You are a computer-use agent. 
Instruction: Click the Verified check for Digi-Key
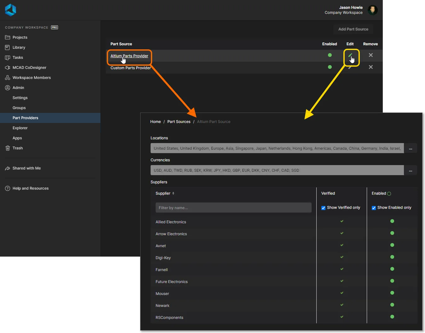tap(342, 257)
